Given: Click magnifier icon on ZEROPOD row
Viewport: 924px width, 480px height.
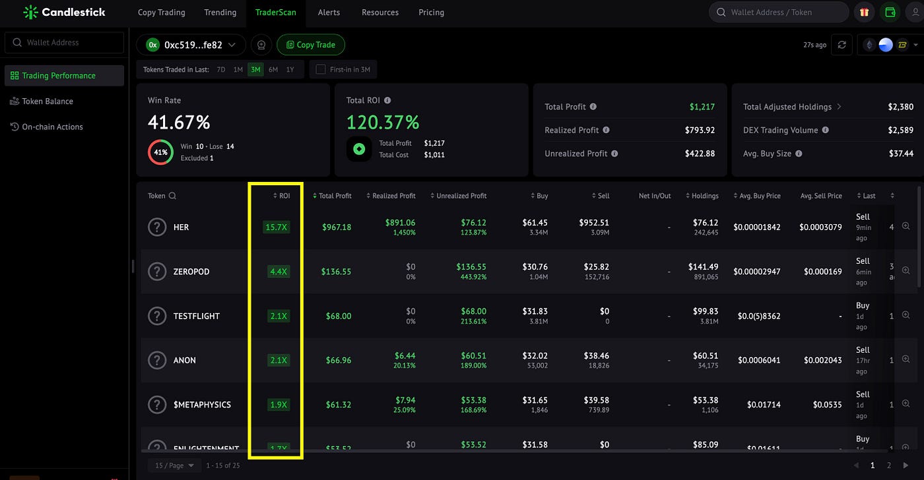Looking at the screenshot, I should pos(906,271).
